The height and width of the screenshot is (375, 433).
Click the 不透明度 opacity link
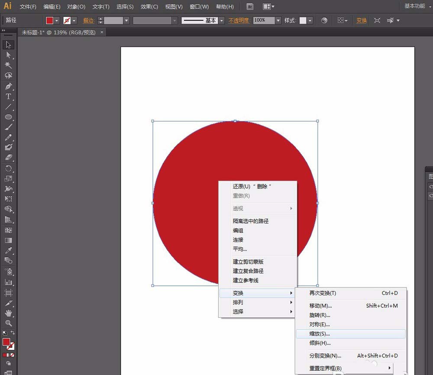[x=239, y=20]
